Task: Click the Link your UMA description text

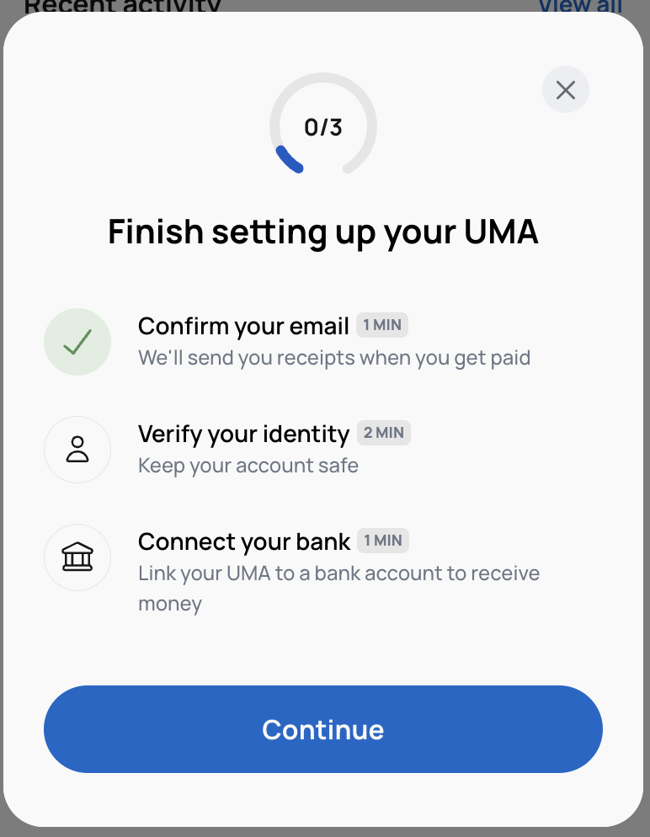Action: click(338, 574)
